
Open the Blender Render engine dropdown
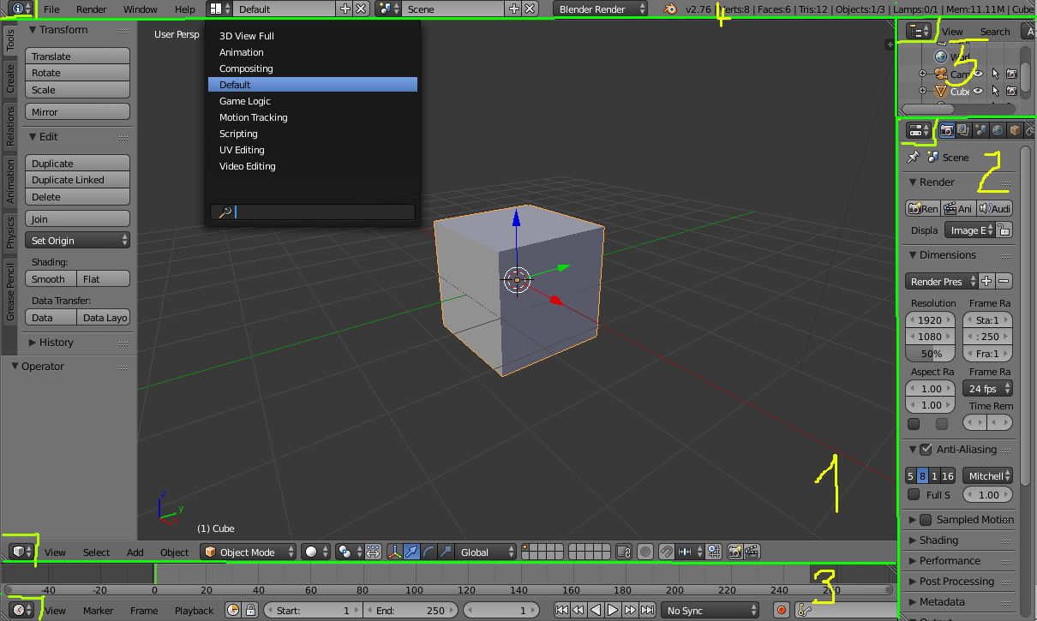602,9
